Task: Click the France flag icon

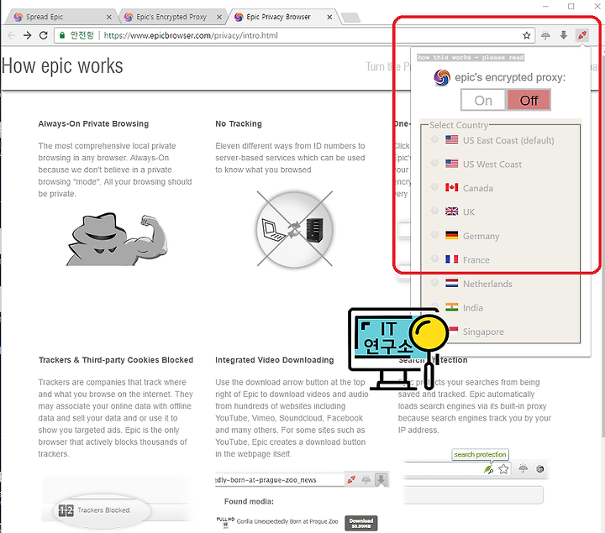Action: [x=451, y=259]
